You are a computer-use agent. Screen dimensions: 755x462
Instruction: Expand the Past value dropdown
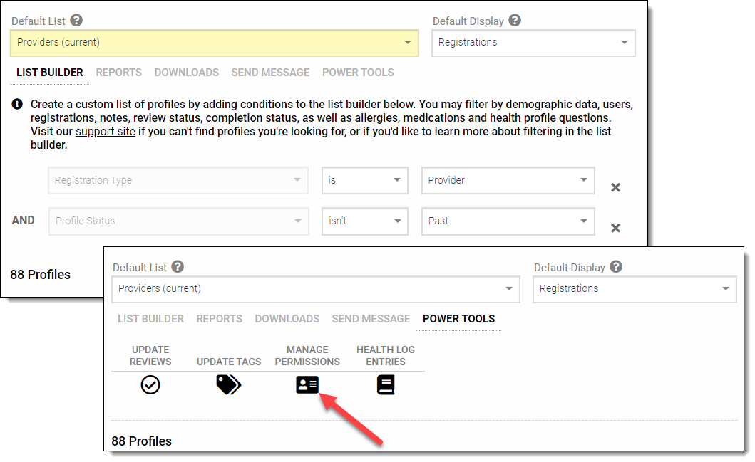(x=508, y=221)
